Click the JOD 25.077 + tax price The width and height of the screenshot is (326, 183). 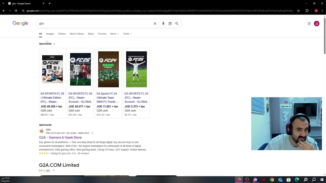point(79,106)
